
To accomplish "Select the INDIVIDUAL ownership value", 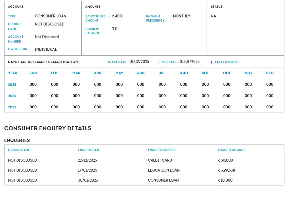I will 46,49.
